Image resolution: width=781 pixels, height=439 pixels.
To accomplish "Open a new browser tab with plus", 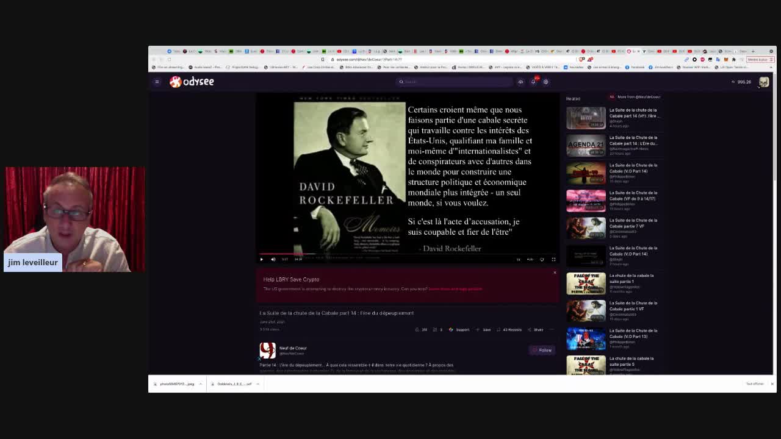I will point(753,51).
